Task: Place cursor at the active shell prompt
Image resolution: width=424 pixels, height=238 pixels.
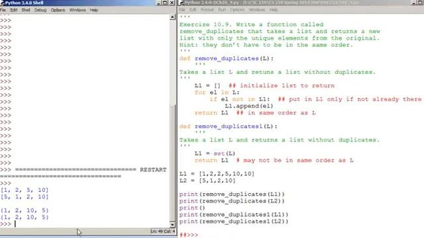Action: click(x=15, y=224)
